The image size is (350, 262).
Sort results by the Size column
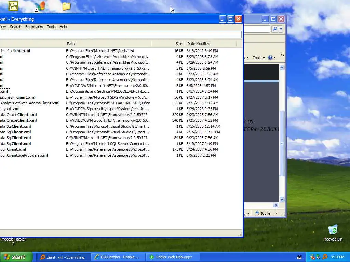pos(167,44)
